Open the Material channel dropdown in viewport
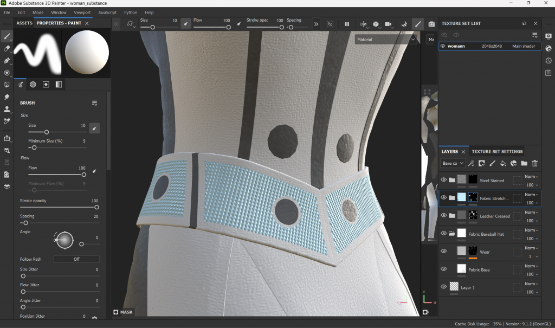Viewport: 555px width, 328px height. [x=386, y=40]
